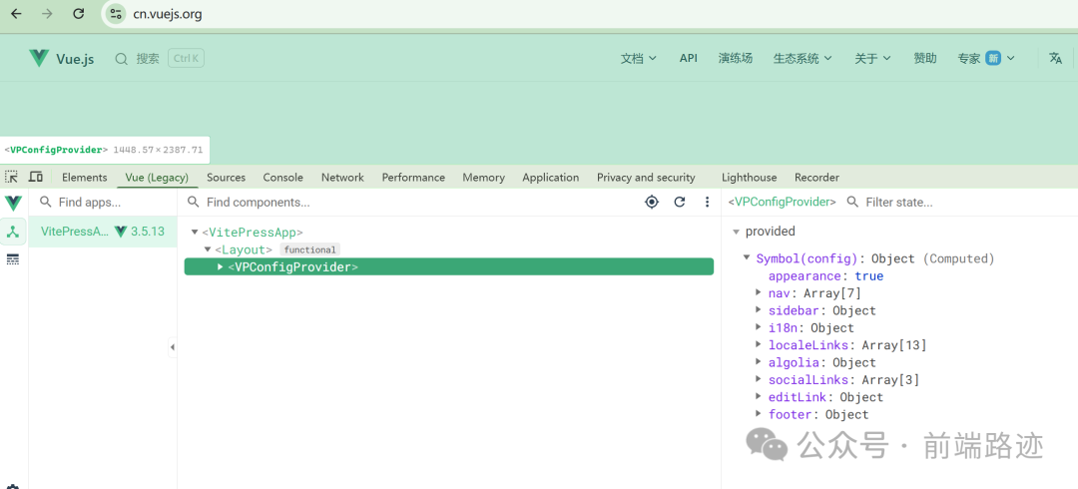Switch to the Memory tab

(483, 178)
